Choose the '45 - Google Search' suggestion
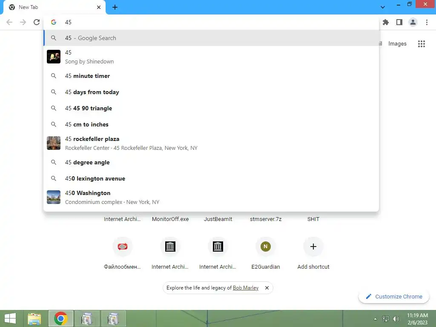Screen dimensions: 436x327 coord(211,38)
